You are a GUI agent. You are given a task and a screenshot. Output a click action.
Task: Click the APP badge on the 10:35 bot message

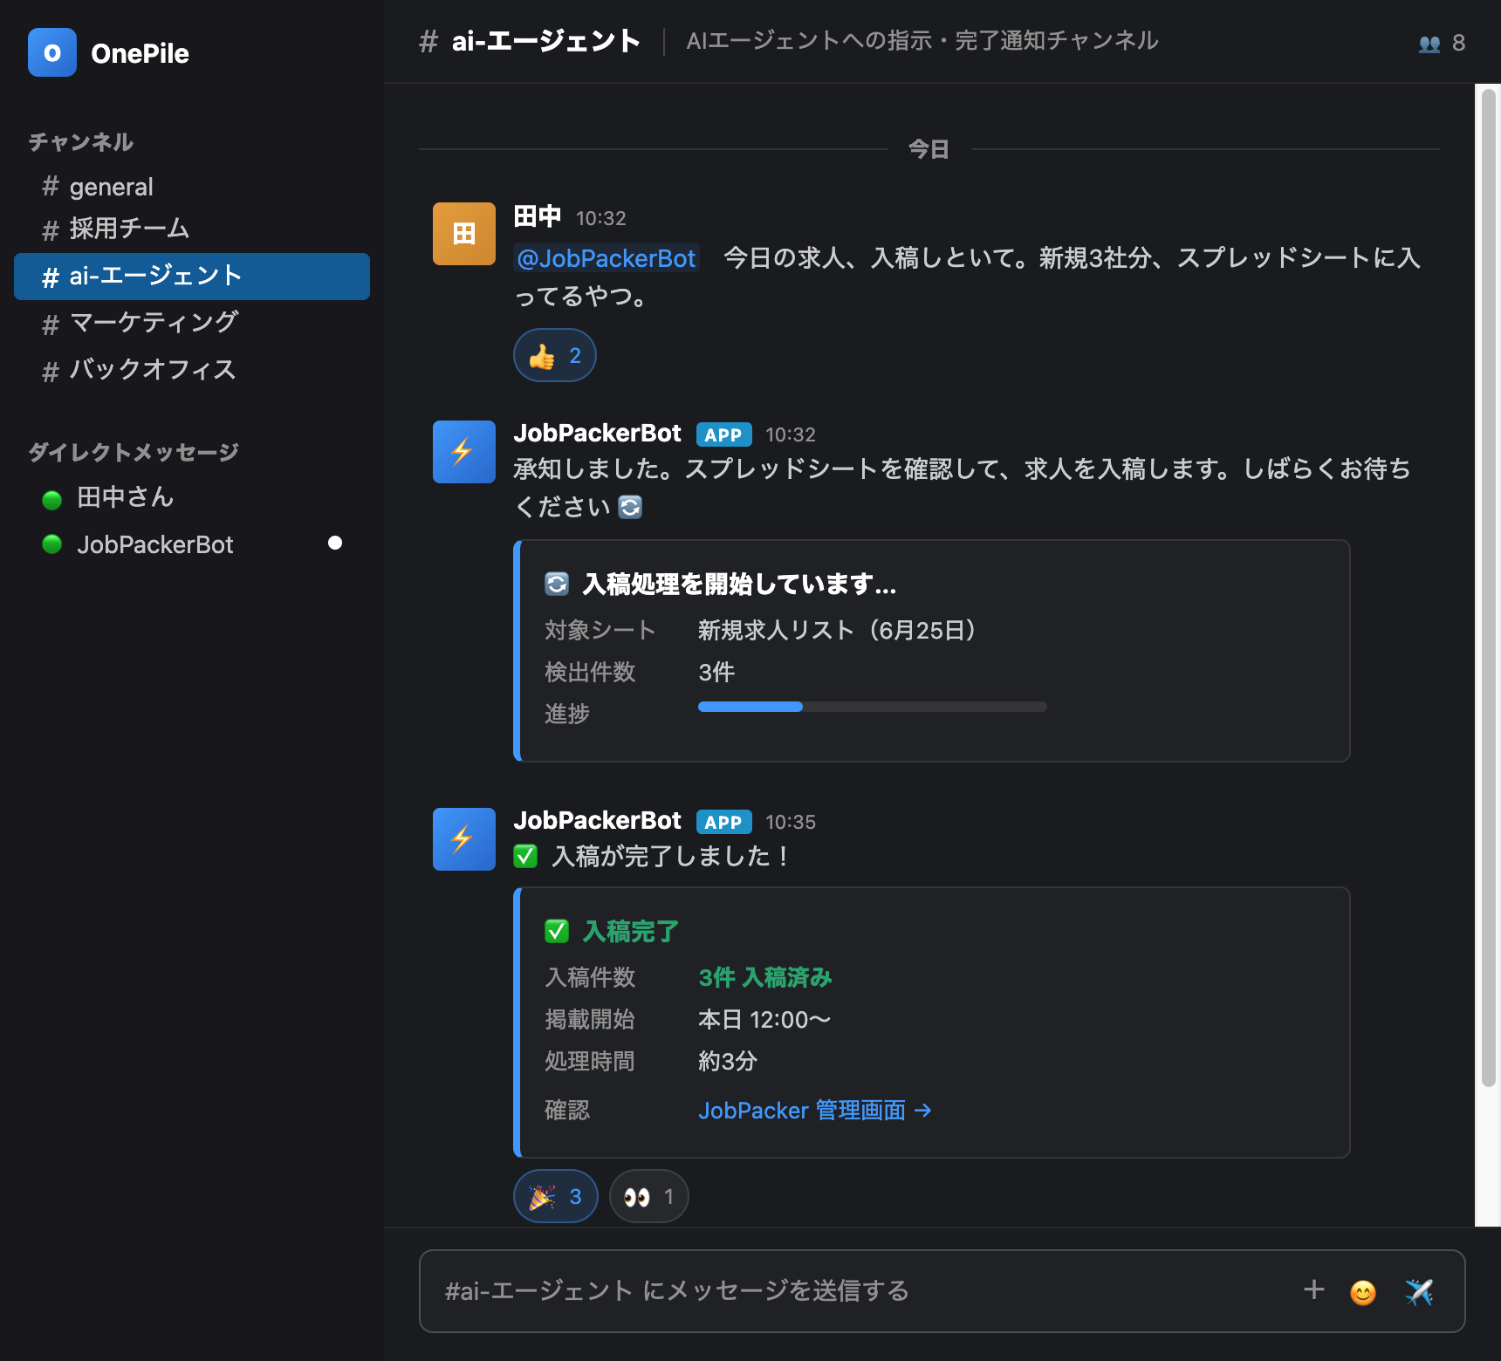(x=723, y=822)
